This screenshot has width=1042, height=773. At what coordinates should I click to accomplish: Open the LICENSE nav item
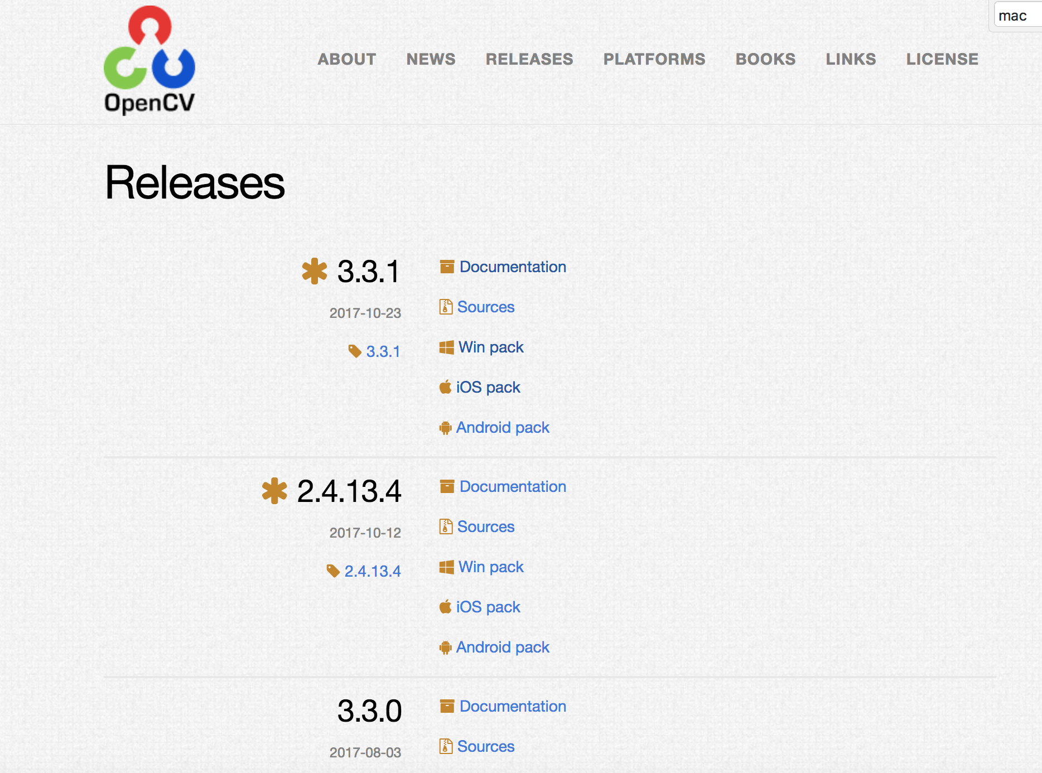pos(942,59)
